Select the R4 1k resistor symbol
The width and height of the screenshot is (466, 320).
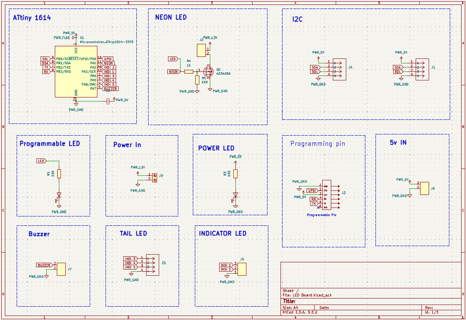click(189, 71)
